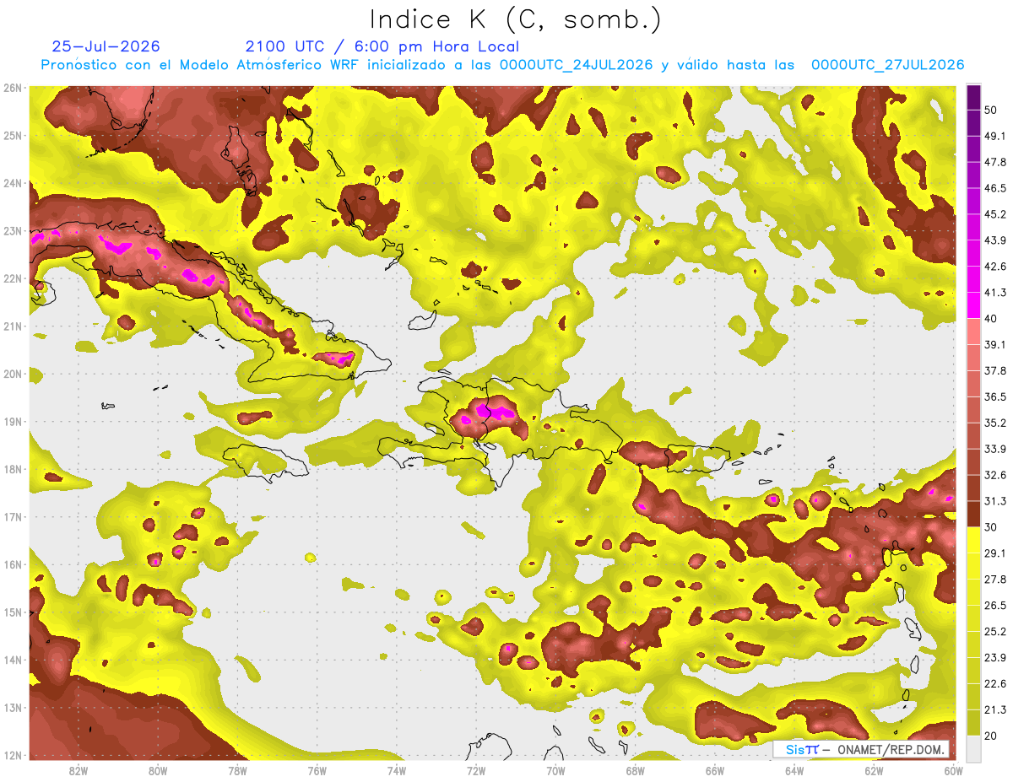The height and width of the screenshot is (782, 1013).
Task: Click the colorbar value label "37.8"
Action: 997,370
